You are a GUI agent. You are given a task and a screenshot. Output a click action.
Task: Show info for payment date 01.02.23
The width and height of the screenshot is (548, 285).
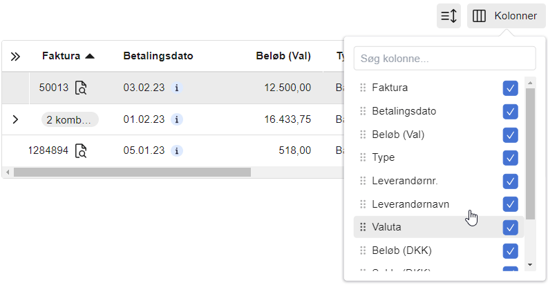pyautogui.click(x=177, y=119)
